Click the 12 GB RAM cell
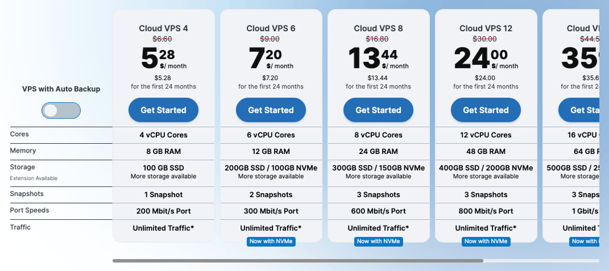This screenshot has height=271, width=609. [x=271, y=152]
